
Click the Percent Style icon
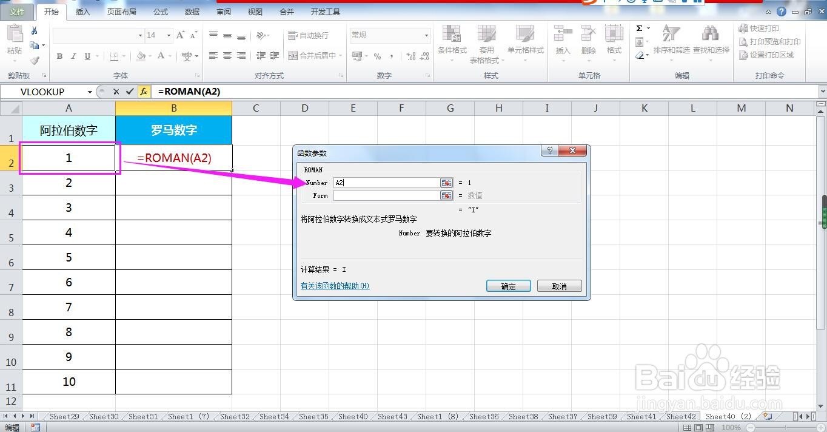pos(377,56)
